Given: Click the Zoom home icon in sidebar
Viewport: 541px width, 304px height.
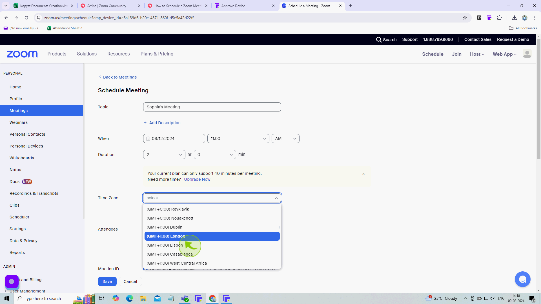Looking at the screenshot, I should [15, 87].
